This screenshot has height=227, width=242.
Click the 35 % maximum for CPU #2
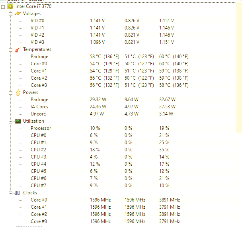164,150
